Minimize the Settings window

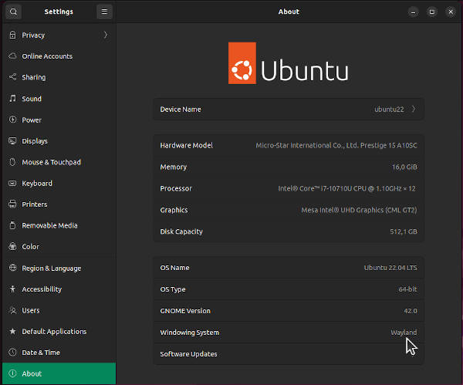tap(413, 12)
